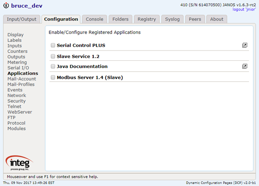Open the Network settings in sidebar

[17, 95]
